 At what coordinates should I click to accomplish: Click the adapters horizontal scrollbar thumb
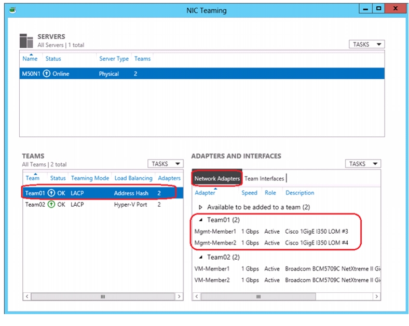(258, 296)
